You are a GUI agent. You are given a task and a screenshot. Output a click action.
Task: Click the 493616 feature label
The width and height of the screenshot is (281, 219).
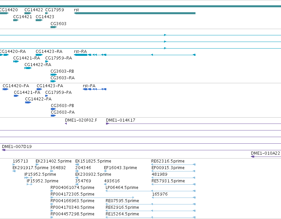point(112,181)
